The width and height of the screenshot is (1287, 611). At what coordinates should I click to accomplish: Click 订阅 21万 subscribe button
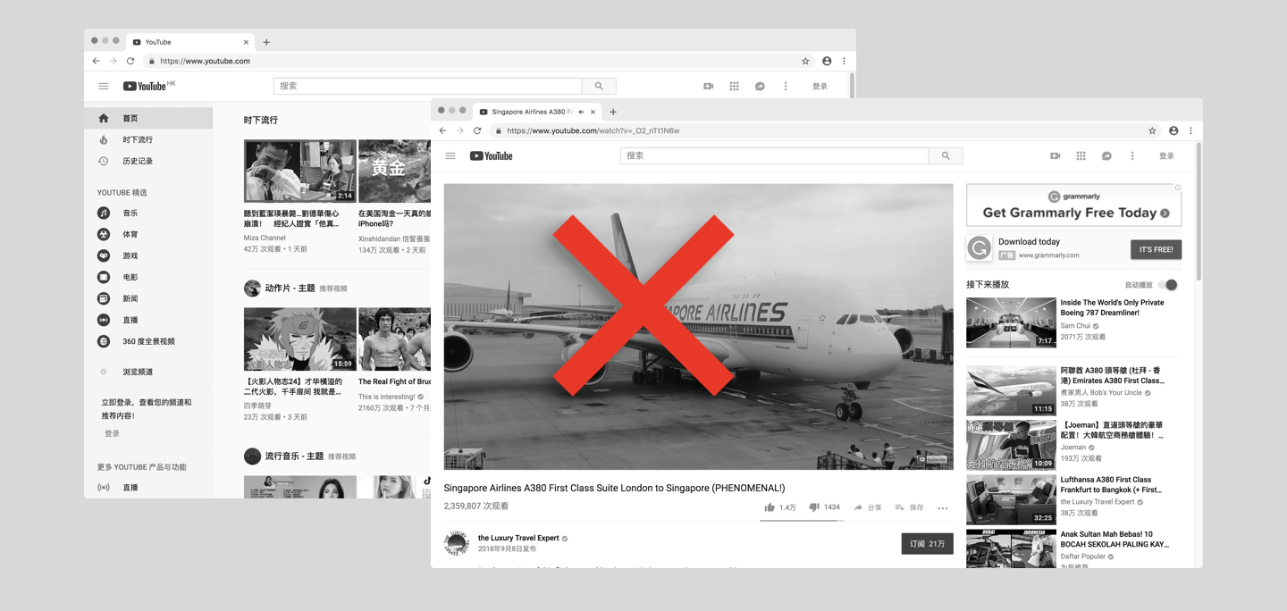click(927, 543)
